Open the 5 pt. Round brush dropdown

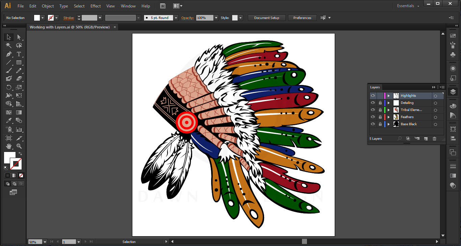pos(176,18)
